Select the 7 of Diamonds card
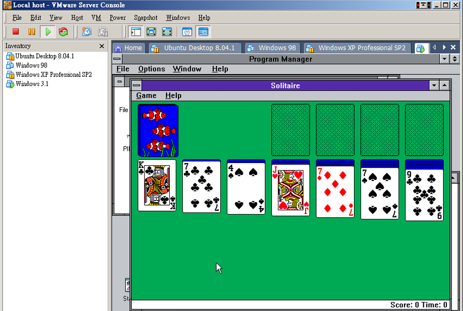The height and width of the screenshot is (311, 463). click(335, 192)
